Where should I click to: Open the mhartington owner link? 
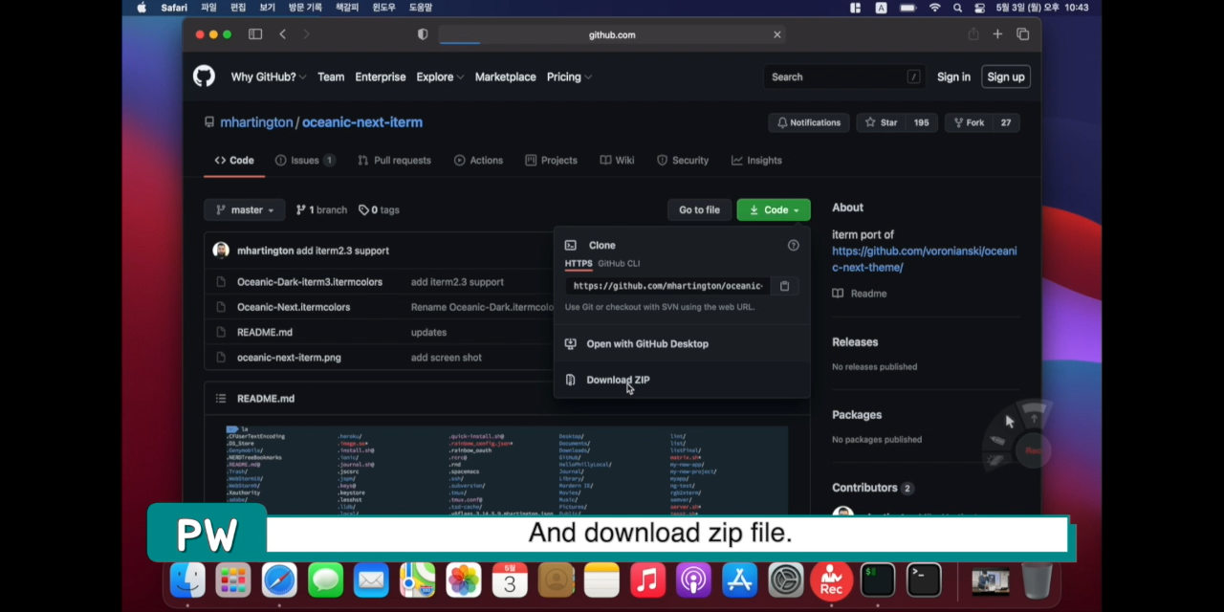[256, 122]
